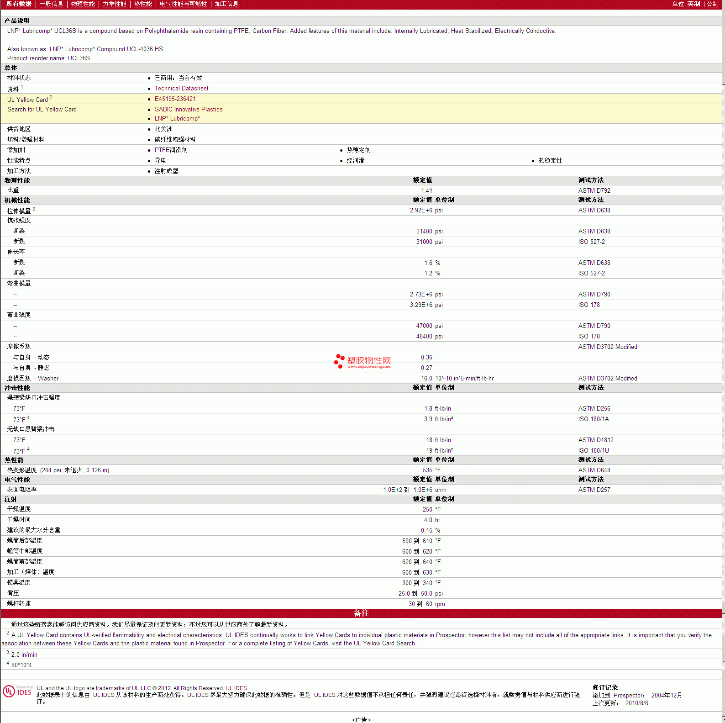Image resolution: width=725 pixels, height=723 pixels.
Task: Click the <广告> label at page bottom
Action: tap(361, 720)
